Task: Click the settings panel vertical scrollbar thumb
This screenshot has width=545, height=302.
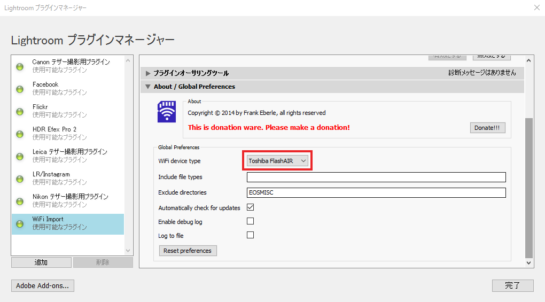Action: [528, 188]
